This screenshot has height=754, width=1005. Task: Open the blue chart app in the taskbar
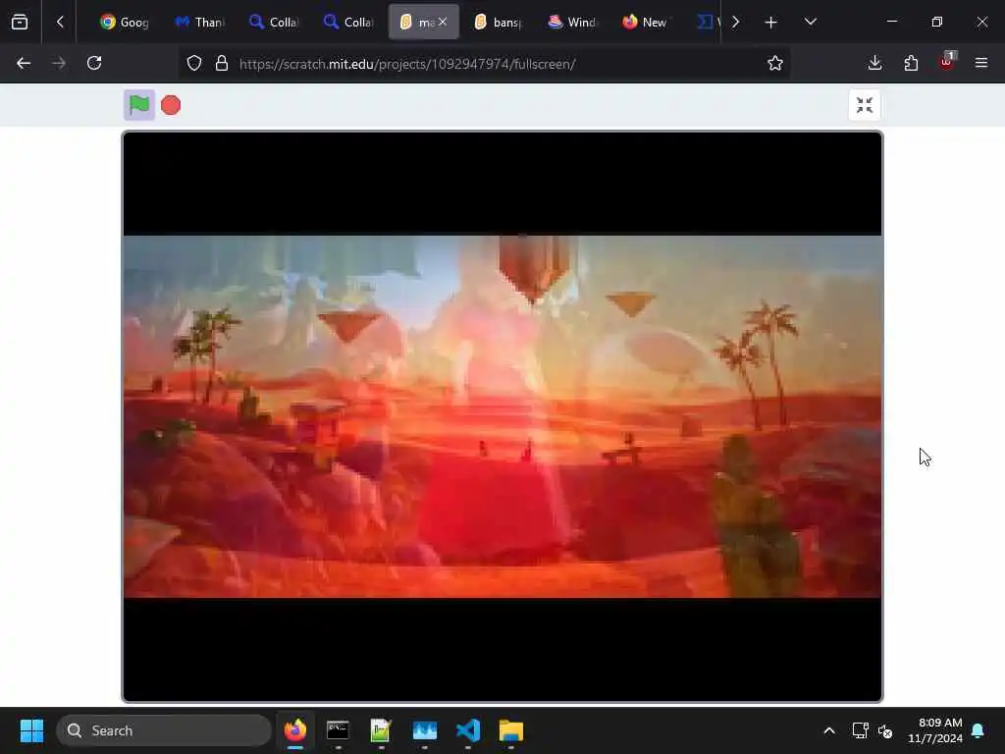(424, 730)
